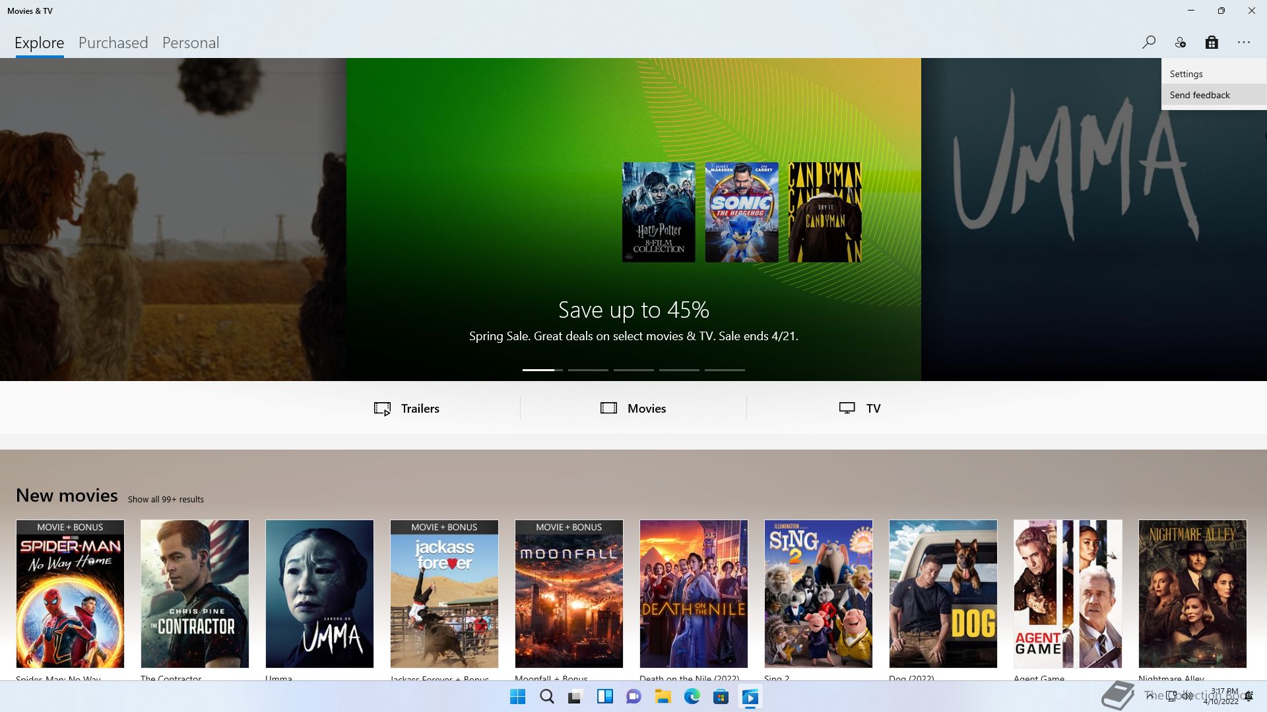Switch to the Personal tab
The image size is (1267, 712).
point(191,43)
